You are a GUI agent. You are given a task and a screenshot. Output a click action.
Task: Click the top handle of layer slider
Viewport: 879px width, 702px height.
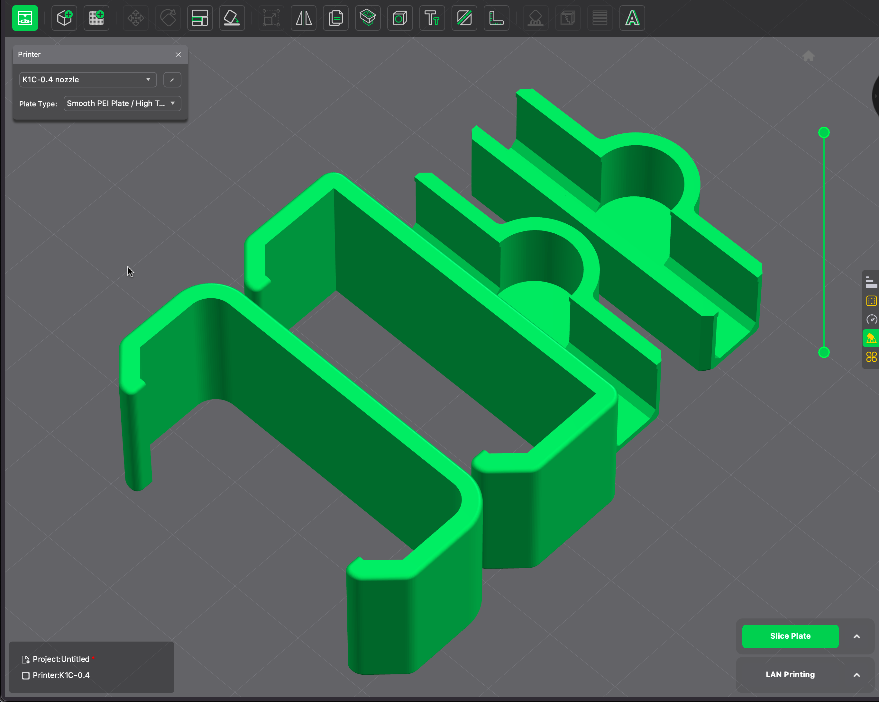824,132
